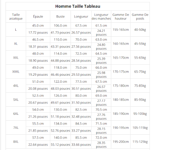Click the XXXL size row label
178x150 pixels.
[x=16, y=72]
